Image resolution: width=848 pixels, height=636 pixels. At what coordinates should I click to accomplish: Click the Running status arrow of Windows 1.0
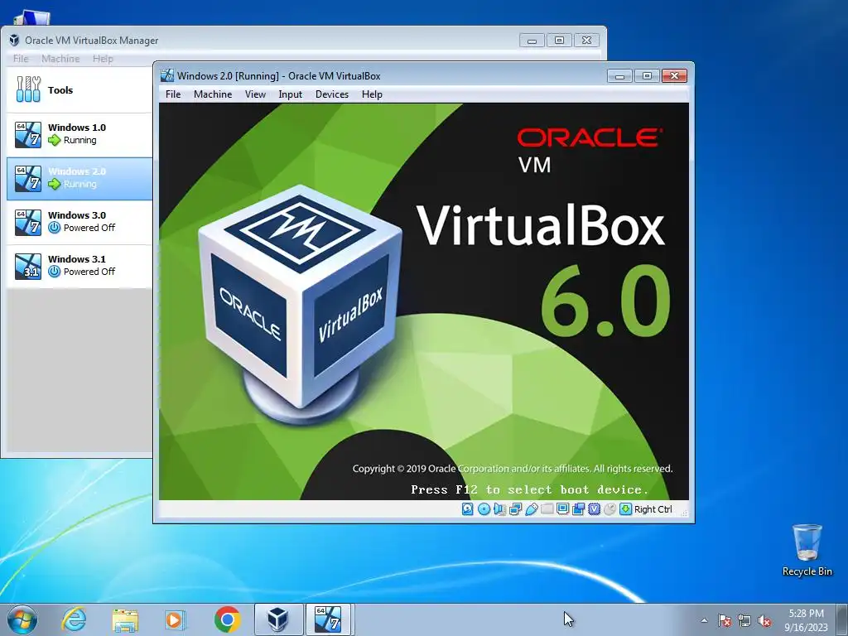pyautogui.click(x=54, y=141)
